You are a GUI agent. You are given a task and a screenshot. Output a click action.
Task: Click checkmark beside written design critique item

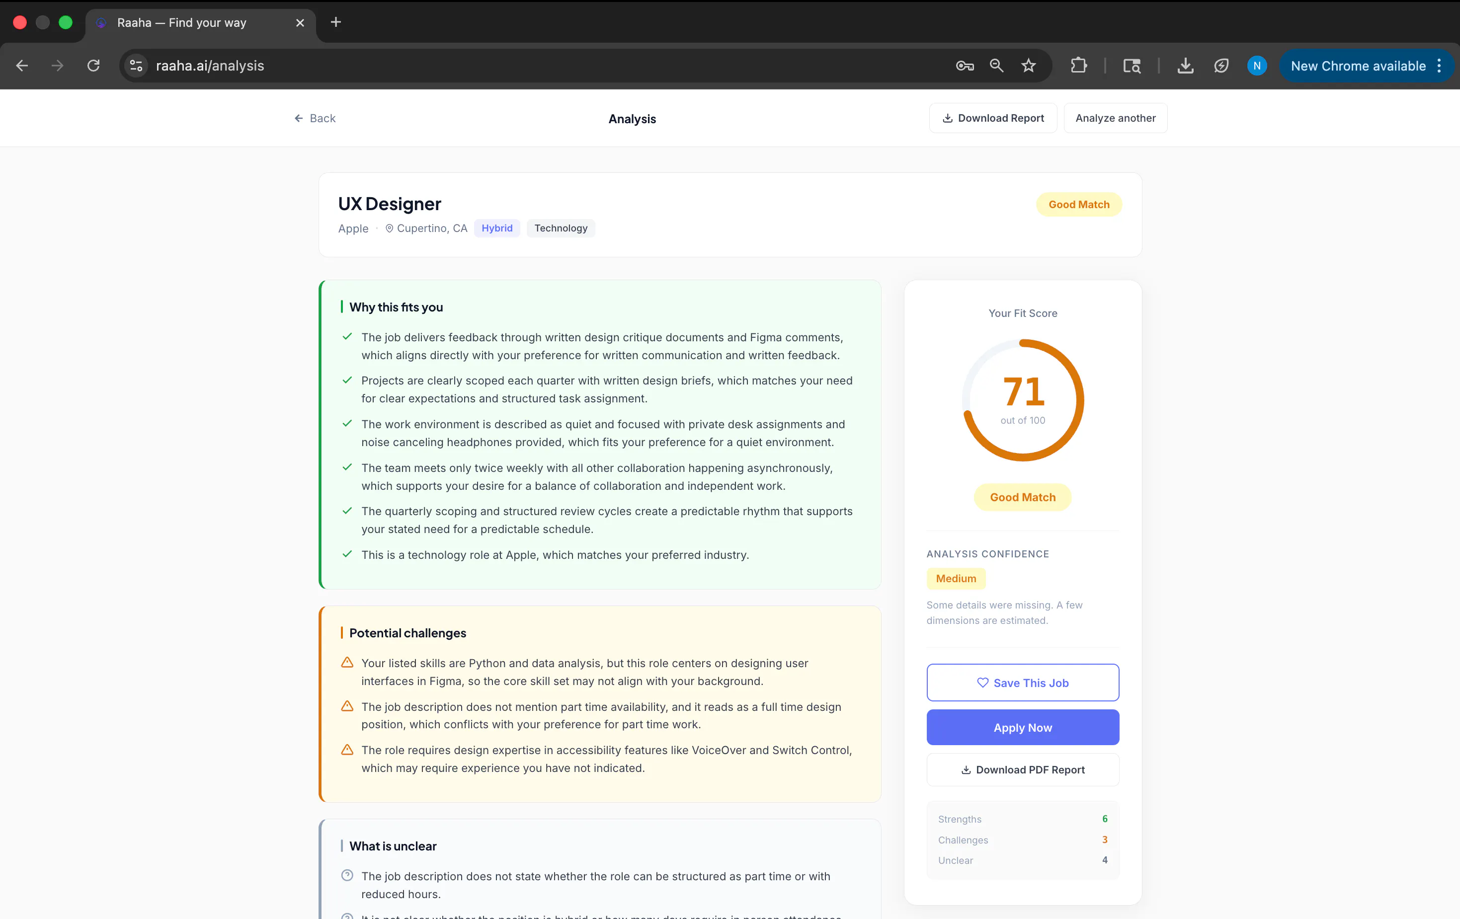pyautogui.click(x=347, y=336)
